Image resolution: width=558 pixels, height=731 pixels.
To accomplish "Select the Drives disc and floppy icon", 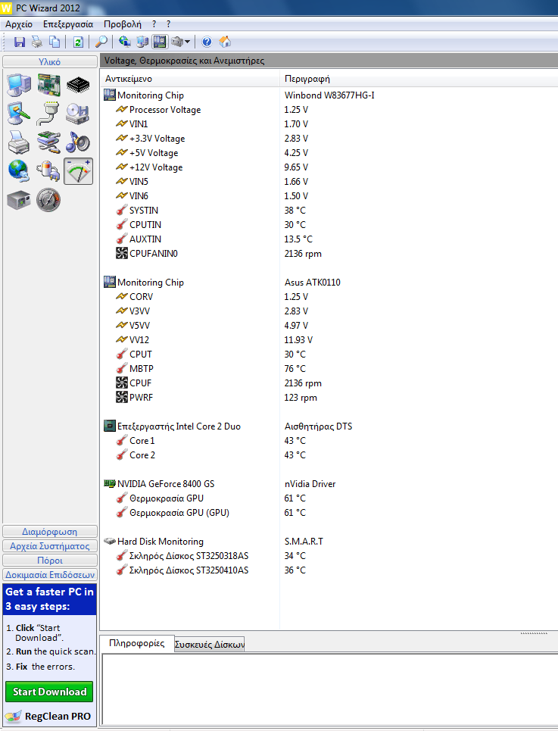I will 78,114.
